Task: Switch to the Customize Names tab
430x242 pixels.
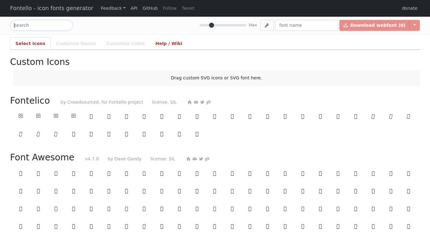Action: click(x=76, y=44)
